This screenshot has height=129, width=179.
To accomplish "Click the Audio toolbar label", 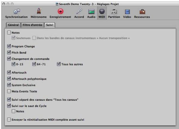I will (x=91, y=17).
